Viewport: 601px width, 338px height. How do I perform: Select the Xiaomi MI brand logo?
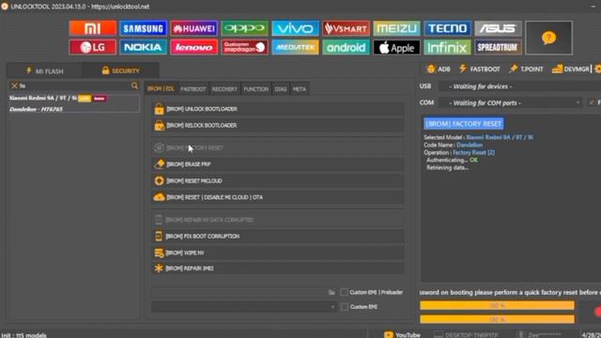tap(93, 28)
